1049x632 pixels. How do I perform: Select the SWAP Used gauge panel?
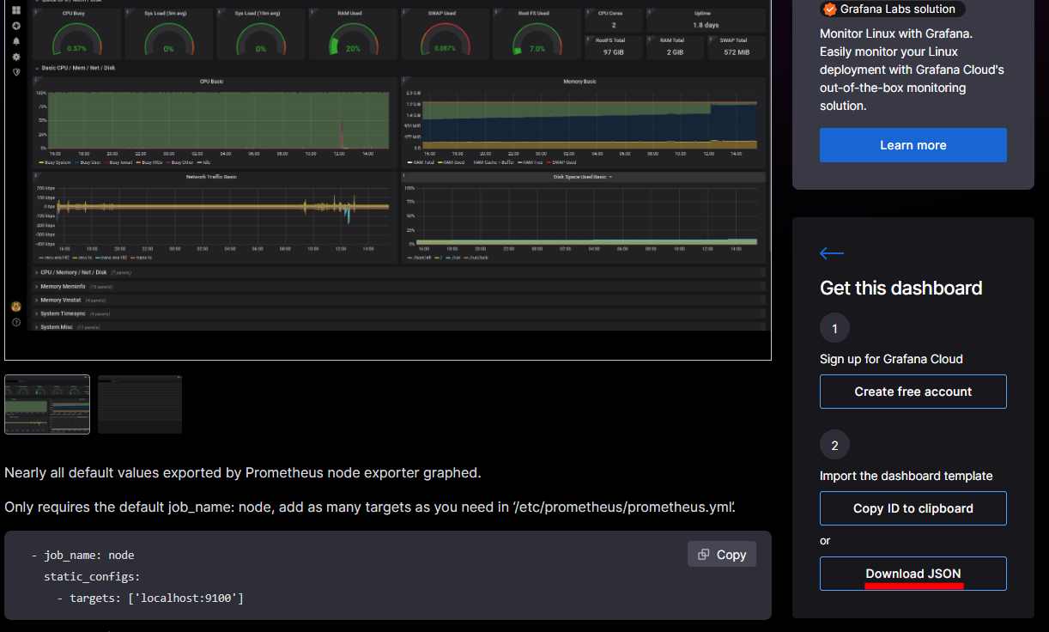[x=445, y=33]
